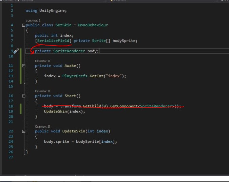Click the 'UnityEngine' namespace text
The height and width of the screenshot is (182, 229).
(x=52, y=10)
